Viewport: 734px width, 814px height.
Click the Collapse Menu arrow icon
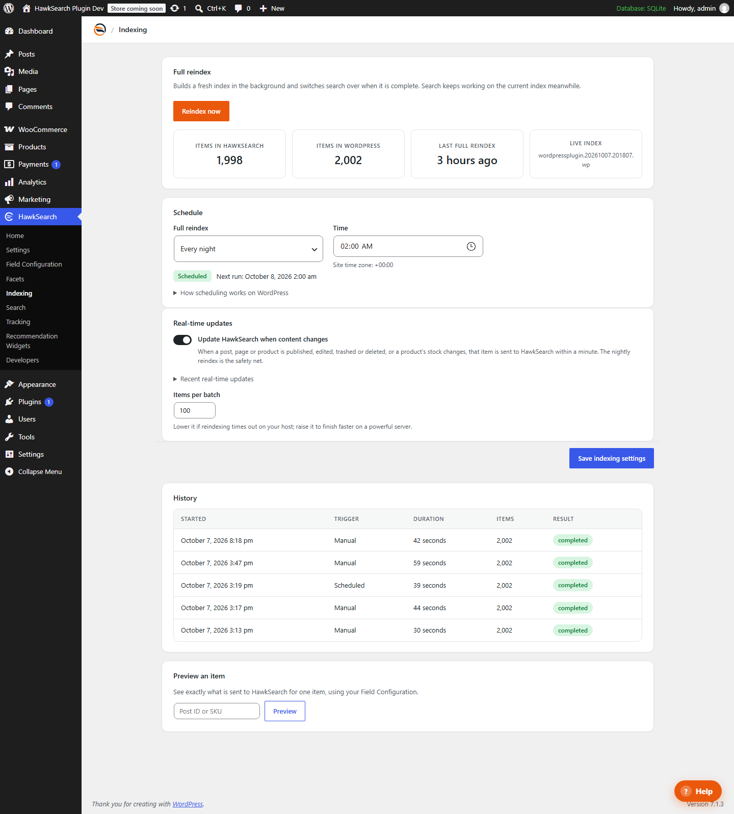click(9, 471)
